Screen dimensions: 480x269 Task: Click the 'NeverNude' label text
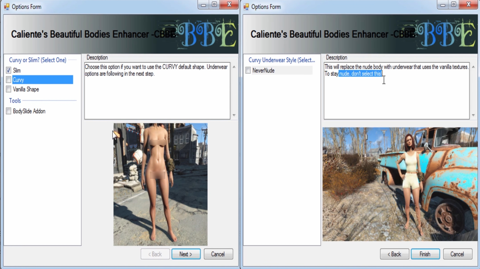coord(263,71)
